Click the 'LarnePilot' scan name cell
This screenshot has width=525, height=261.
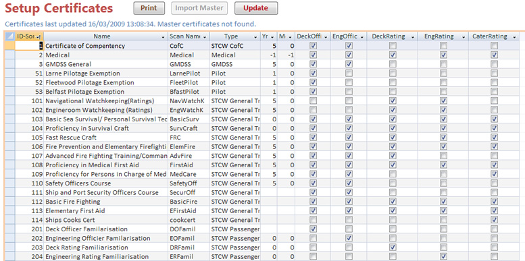pos(189,74)
